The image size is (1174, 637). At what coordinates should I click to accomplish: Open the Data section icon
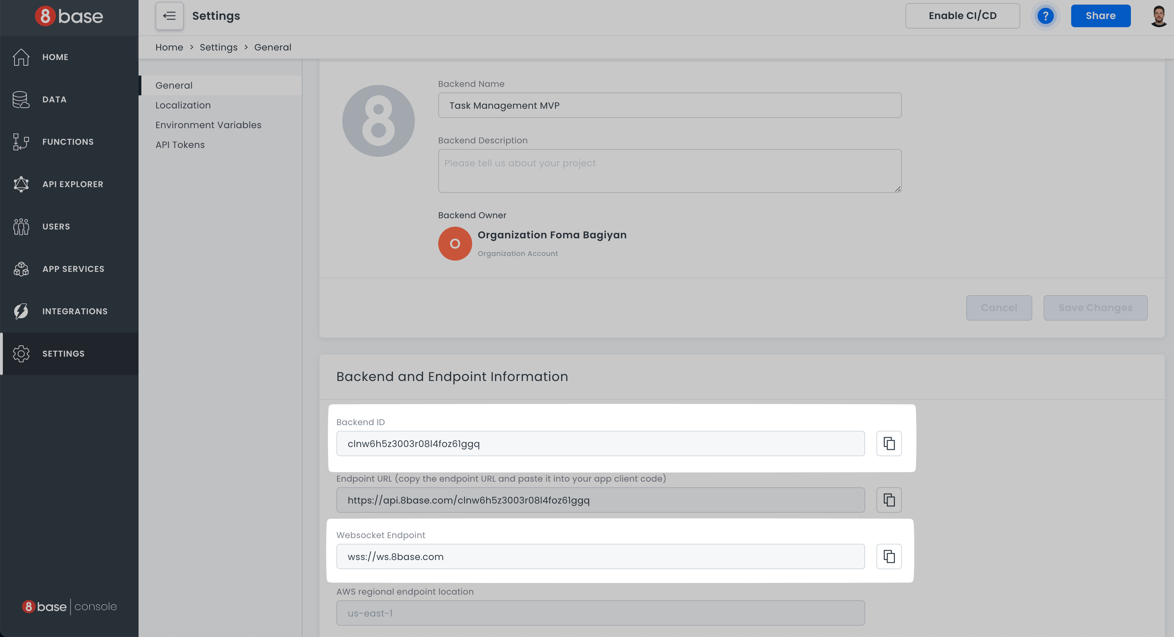[21, 99]
